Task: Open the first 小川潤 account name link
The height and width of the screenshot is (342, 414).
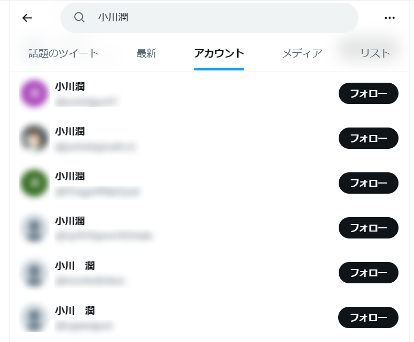Action: click(70, 86)
